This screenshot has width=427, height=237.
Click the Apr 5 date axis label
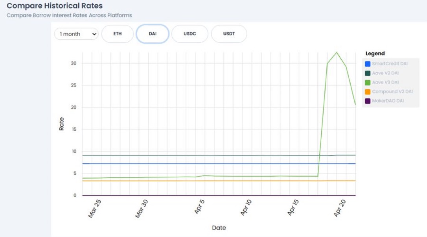pyautogui.click(x=199, y=207)
